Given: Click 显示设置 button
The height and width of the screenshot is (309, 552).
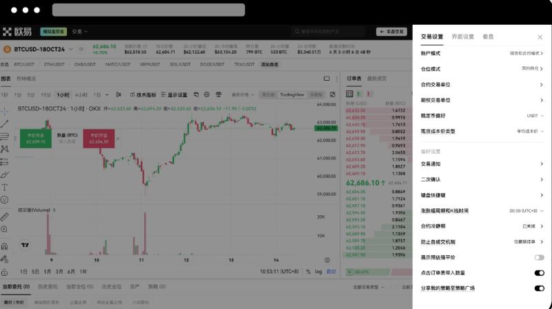Looking at the screenshot, I should click(x=175, y=94).
